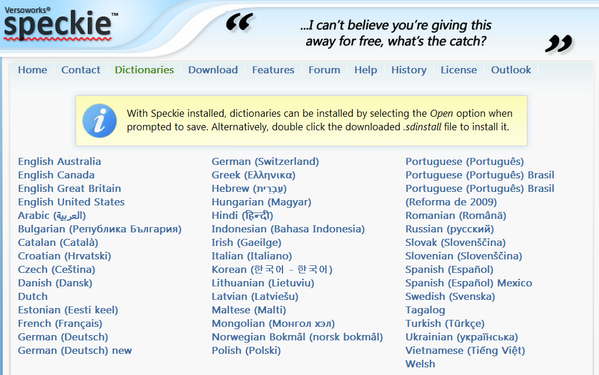Click the Tagalog dictionary link

point(425,310)
